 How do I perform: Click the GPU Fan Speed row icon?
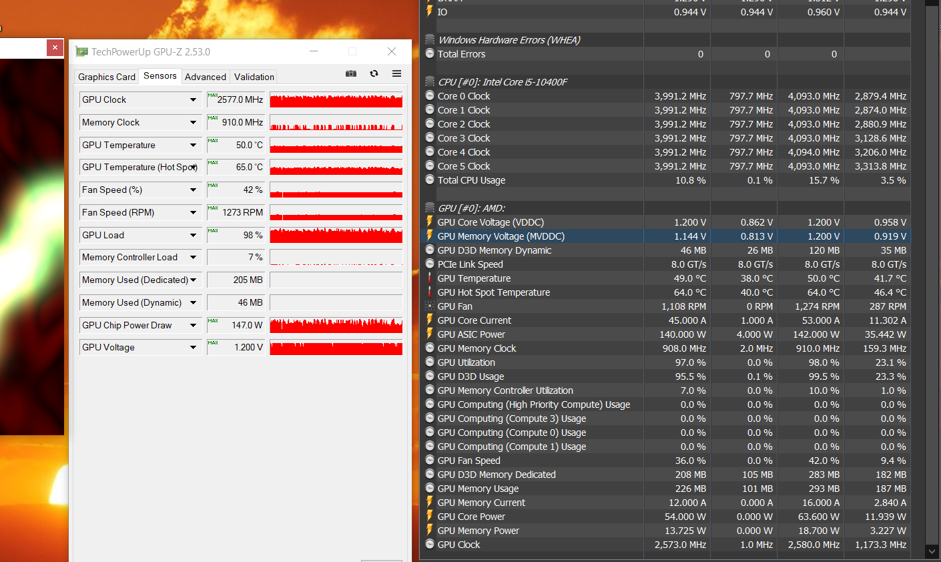pyautogui.click(x=430, y=461)
